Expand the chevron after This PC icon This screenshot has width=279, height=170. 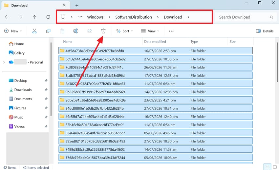click(x=72, y=17)
